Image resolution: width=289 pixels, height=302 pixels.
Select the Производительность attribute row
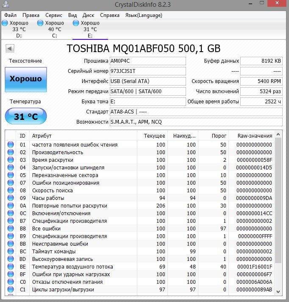pyautogui.click(x=140, y=152)
